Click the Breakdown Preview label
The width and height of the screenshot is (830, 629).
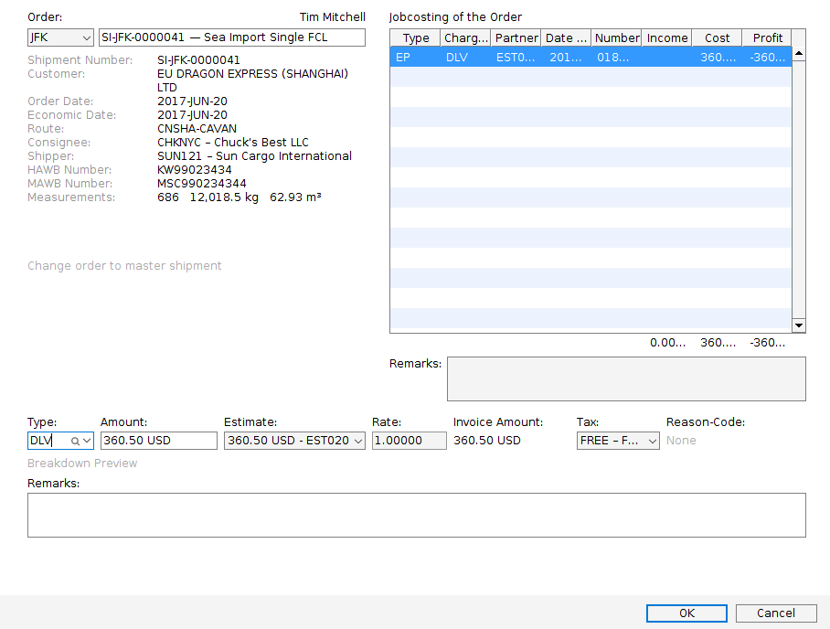[x=82, y=463]
